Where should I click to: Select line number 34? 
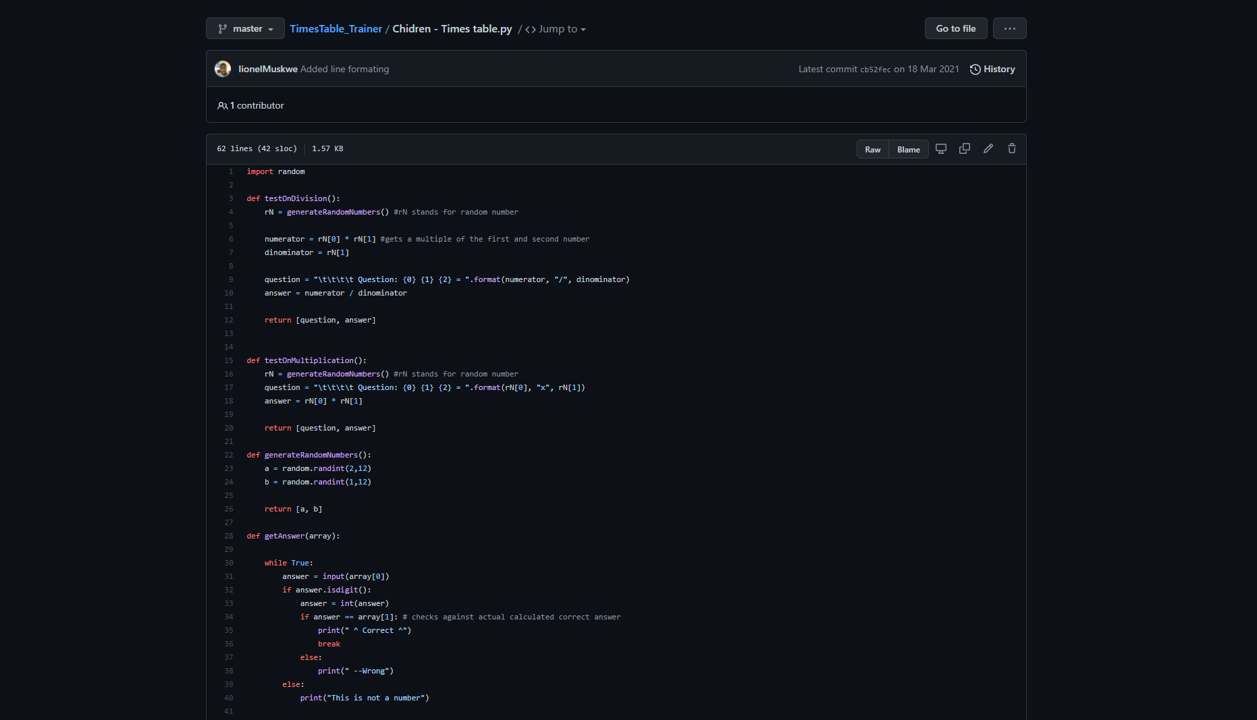coord(229,617)
